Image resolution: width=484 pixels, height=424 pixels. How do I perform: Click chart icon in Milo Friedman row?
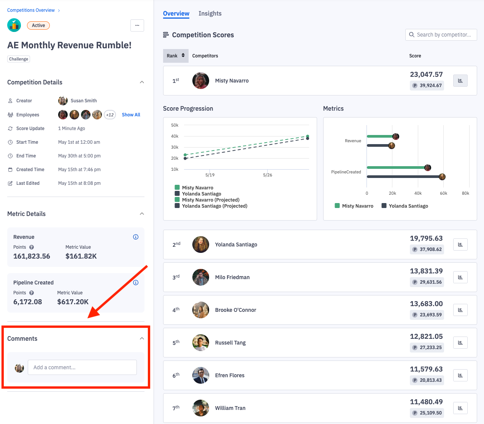tap(460, 277)
